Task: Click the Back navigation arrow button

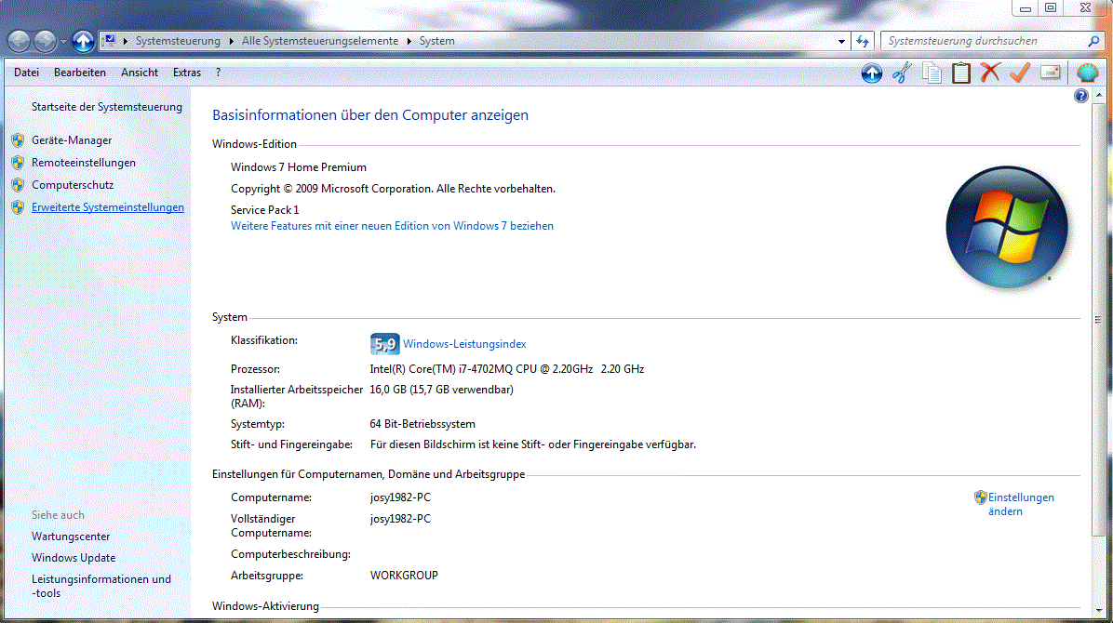Action: coord(20,41)
